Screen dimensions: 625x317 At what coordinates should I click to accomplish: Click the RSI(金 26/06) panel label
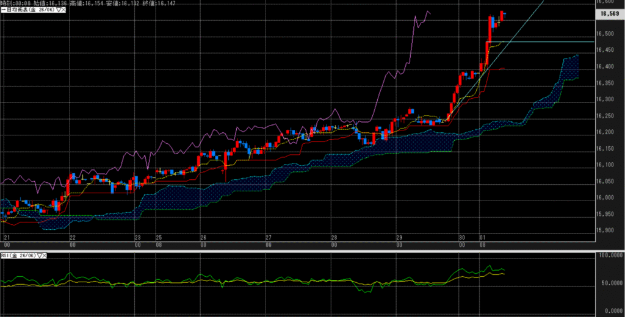click(19, 257)
